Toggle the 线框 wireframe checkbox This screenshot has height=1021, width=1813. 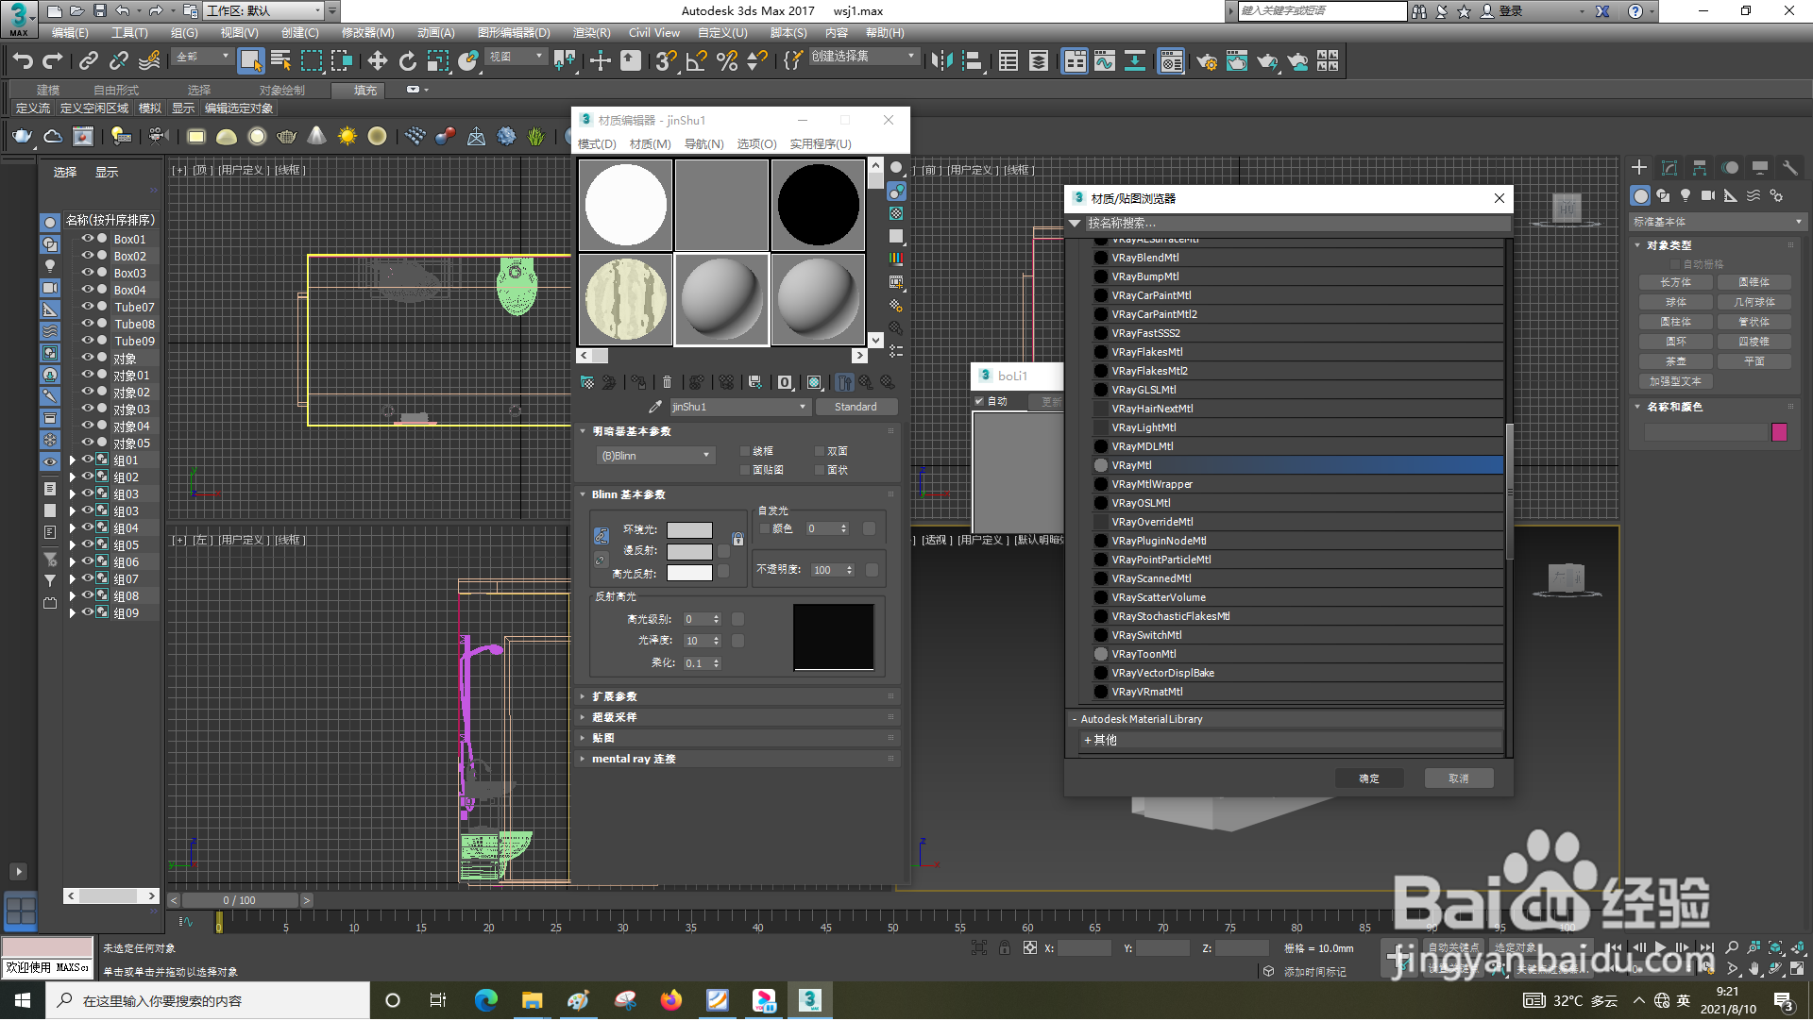[745, 451]
